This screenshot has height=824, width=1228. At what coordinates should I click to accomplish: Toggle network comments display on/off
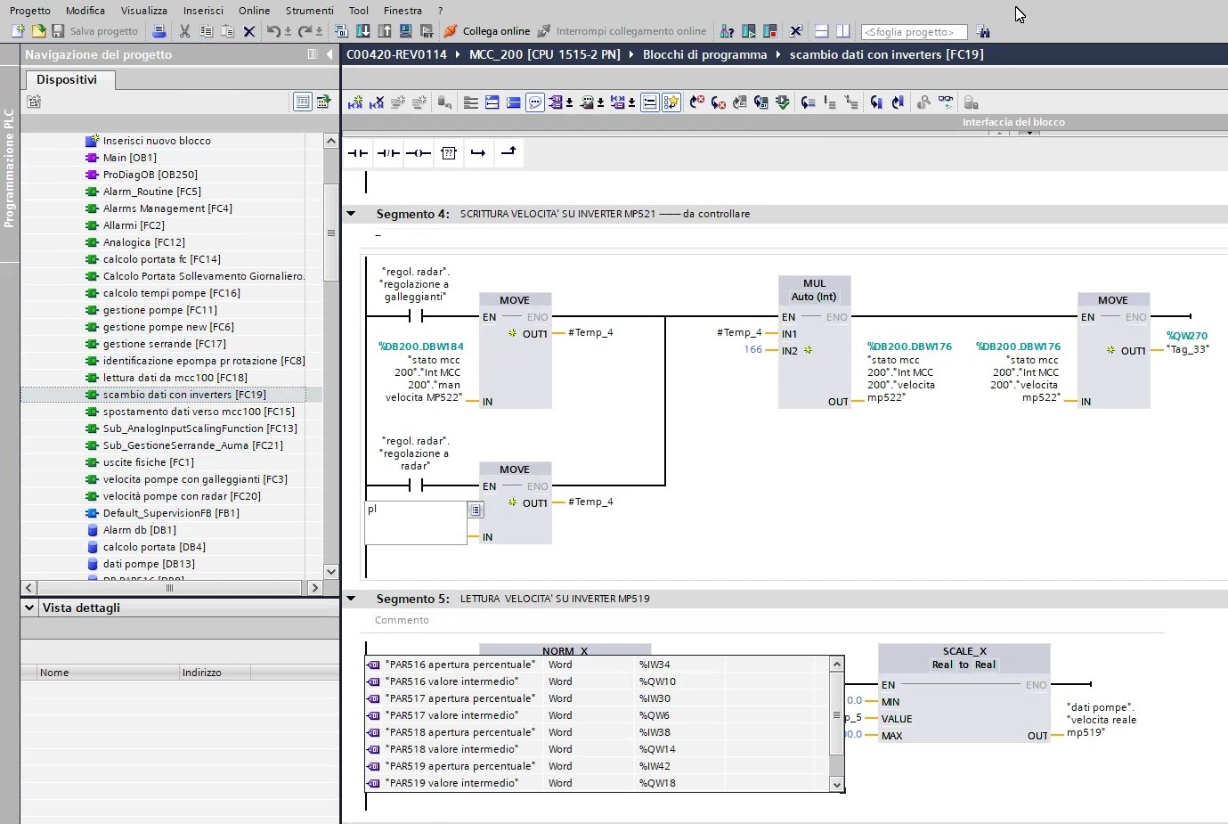[x=535, y=102]
